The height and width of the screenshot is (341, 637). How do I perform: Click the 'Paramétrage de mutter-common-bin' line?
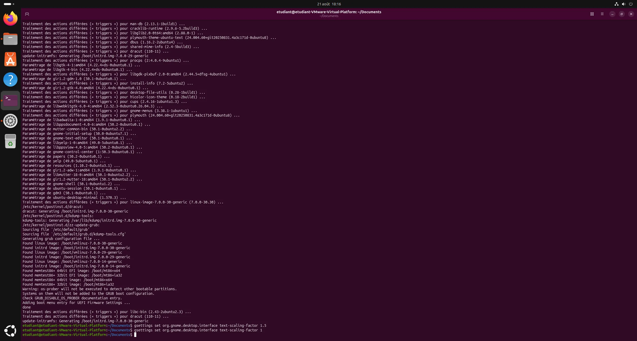click(77, 129)
